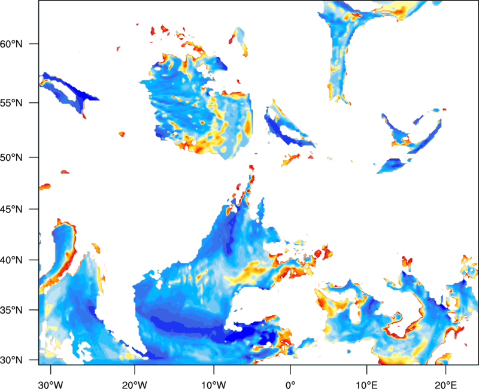Image resolution: width=479 pixels, height=389 pixels.
Task: Click the 30°W longitude label
Action: (x=51, y=385)
